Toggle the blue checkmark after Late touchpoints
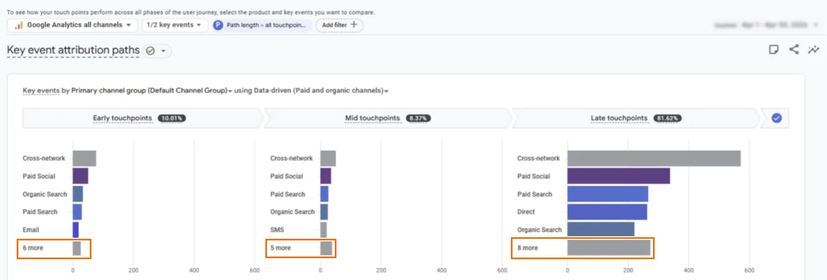 [777, 118]
